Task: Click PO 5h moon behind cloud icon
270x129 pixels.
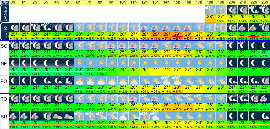Action: pos(69,81)
